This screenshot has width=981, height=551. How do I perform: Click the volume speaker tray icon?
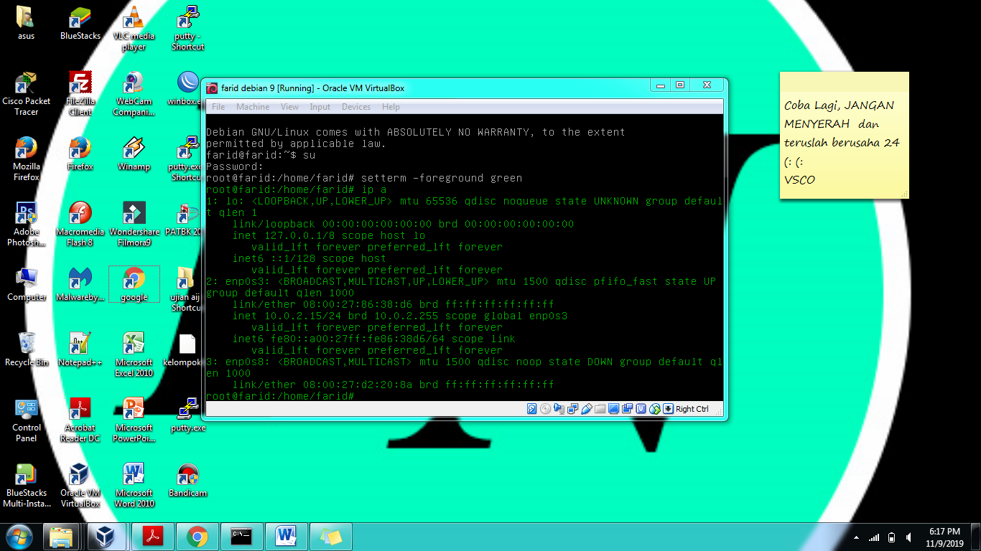click(x=908, y=537)
